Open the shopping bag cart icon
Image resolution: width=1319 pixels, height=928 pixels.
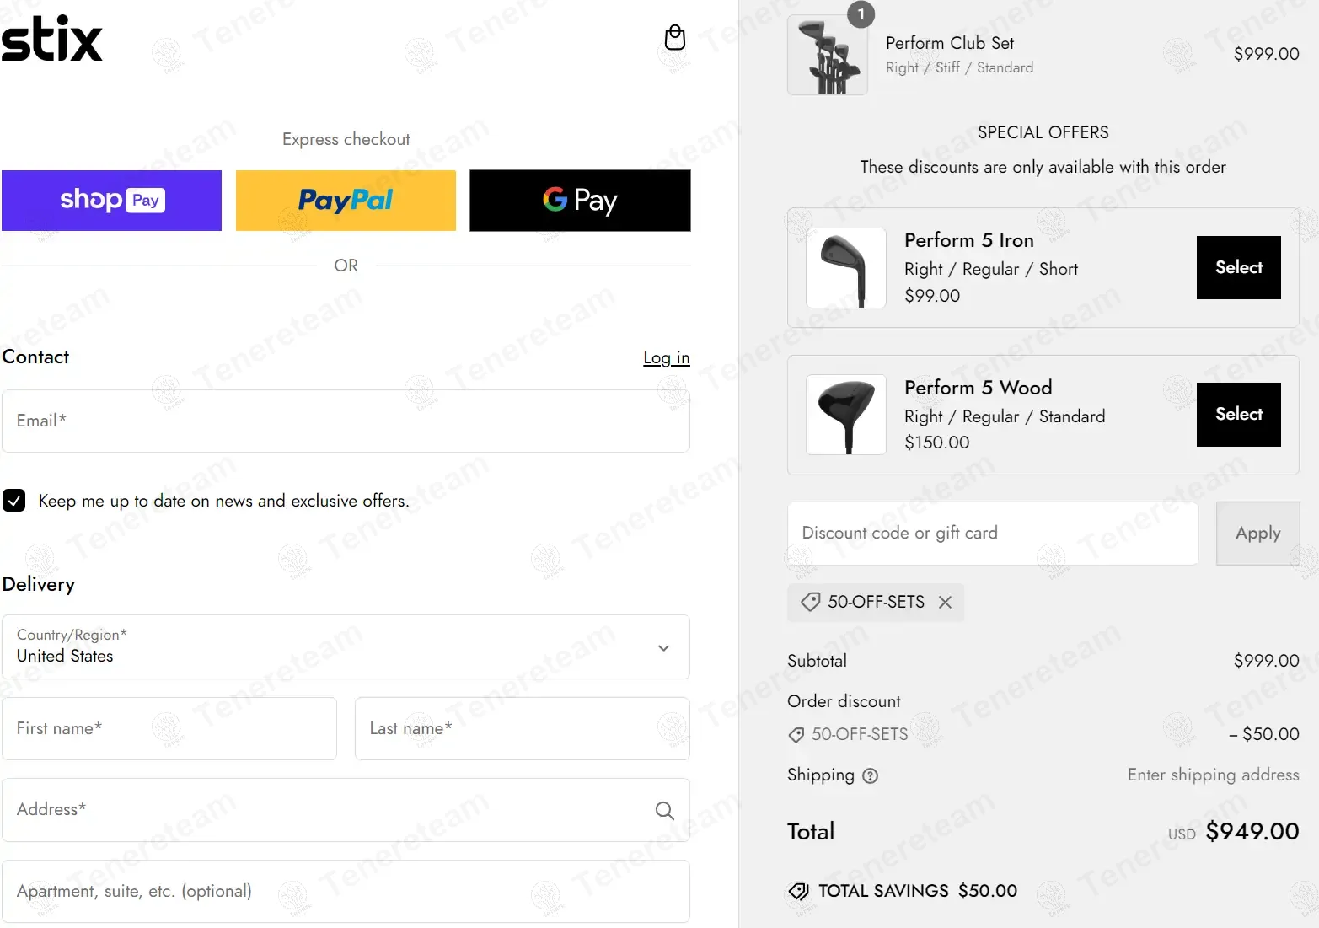[674, 38]
